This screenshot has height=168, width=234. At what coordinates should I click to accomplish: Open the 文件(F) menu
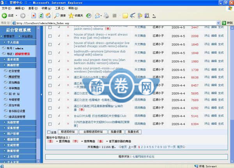point(6,8)
